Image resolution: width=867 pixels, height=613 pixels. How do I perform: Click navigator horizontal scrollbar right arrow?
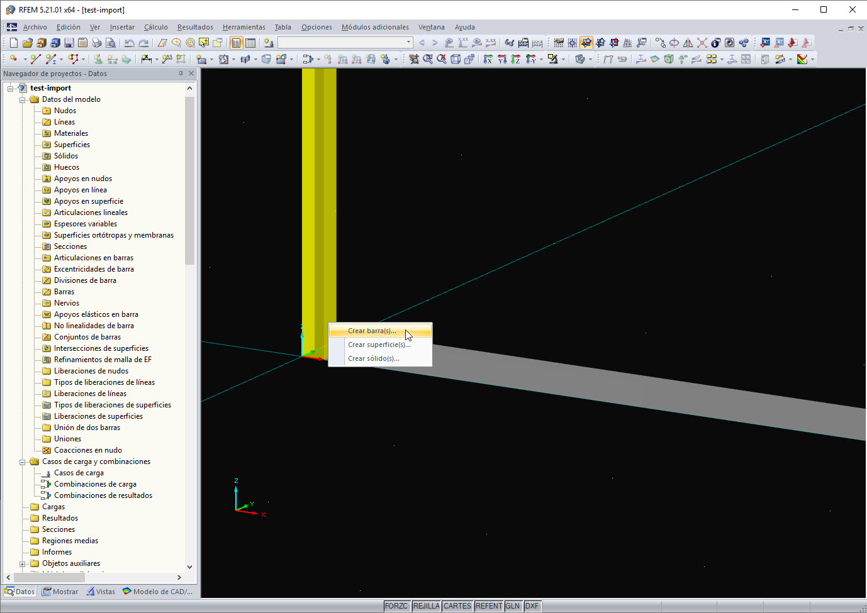click(x=179, y=577)
